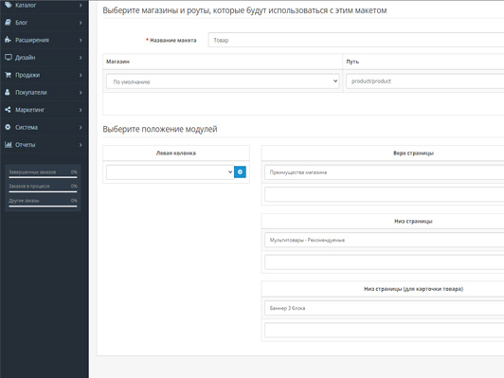Click 'Низ страницы (для карточки товара)' header
This screenshot has height=378, width=504.
[x=413, y=289]
